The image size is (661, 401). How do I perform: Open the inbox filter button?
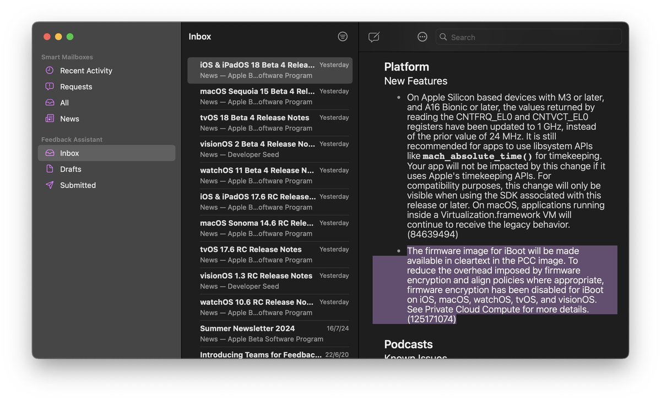[343, 36]
